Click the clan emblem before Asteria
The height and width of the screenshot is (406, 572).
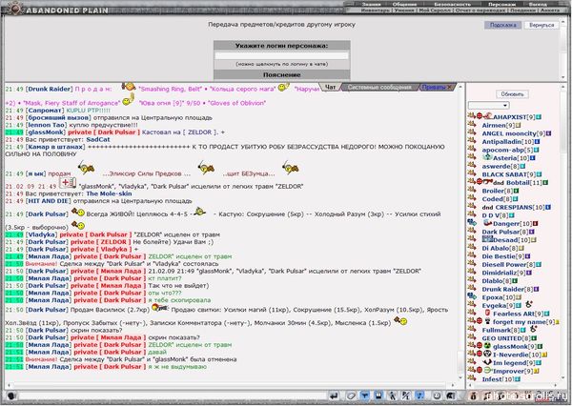click(x=487, y=157)
